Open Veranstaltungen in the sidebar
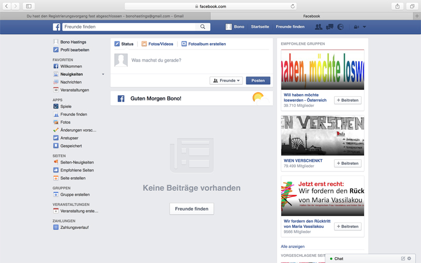 71,90
